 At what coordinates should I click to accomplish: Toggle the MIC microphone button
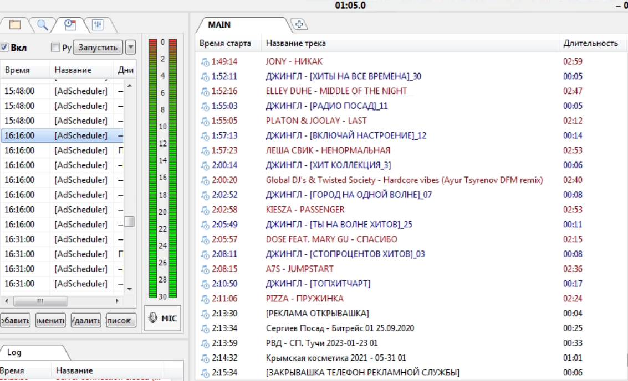click(162, 319)
